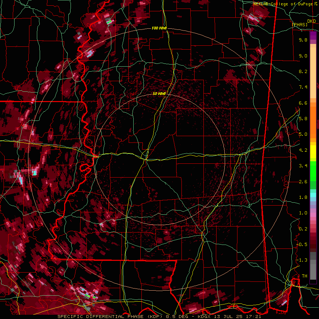The image size is (319, 319).
Task: Select the 9.8 value on the scale
Action: (303, 40)
